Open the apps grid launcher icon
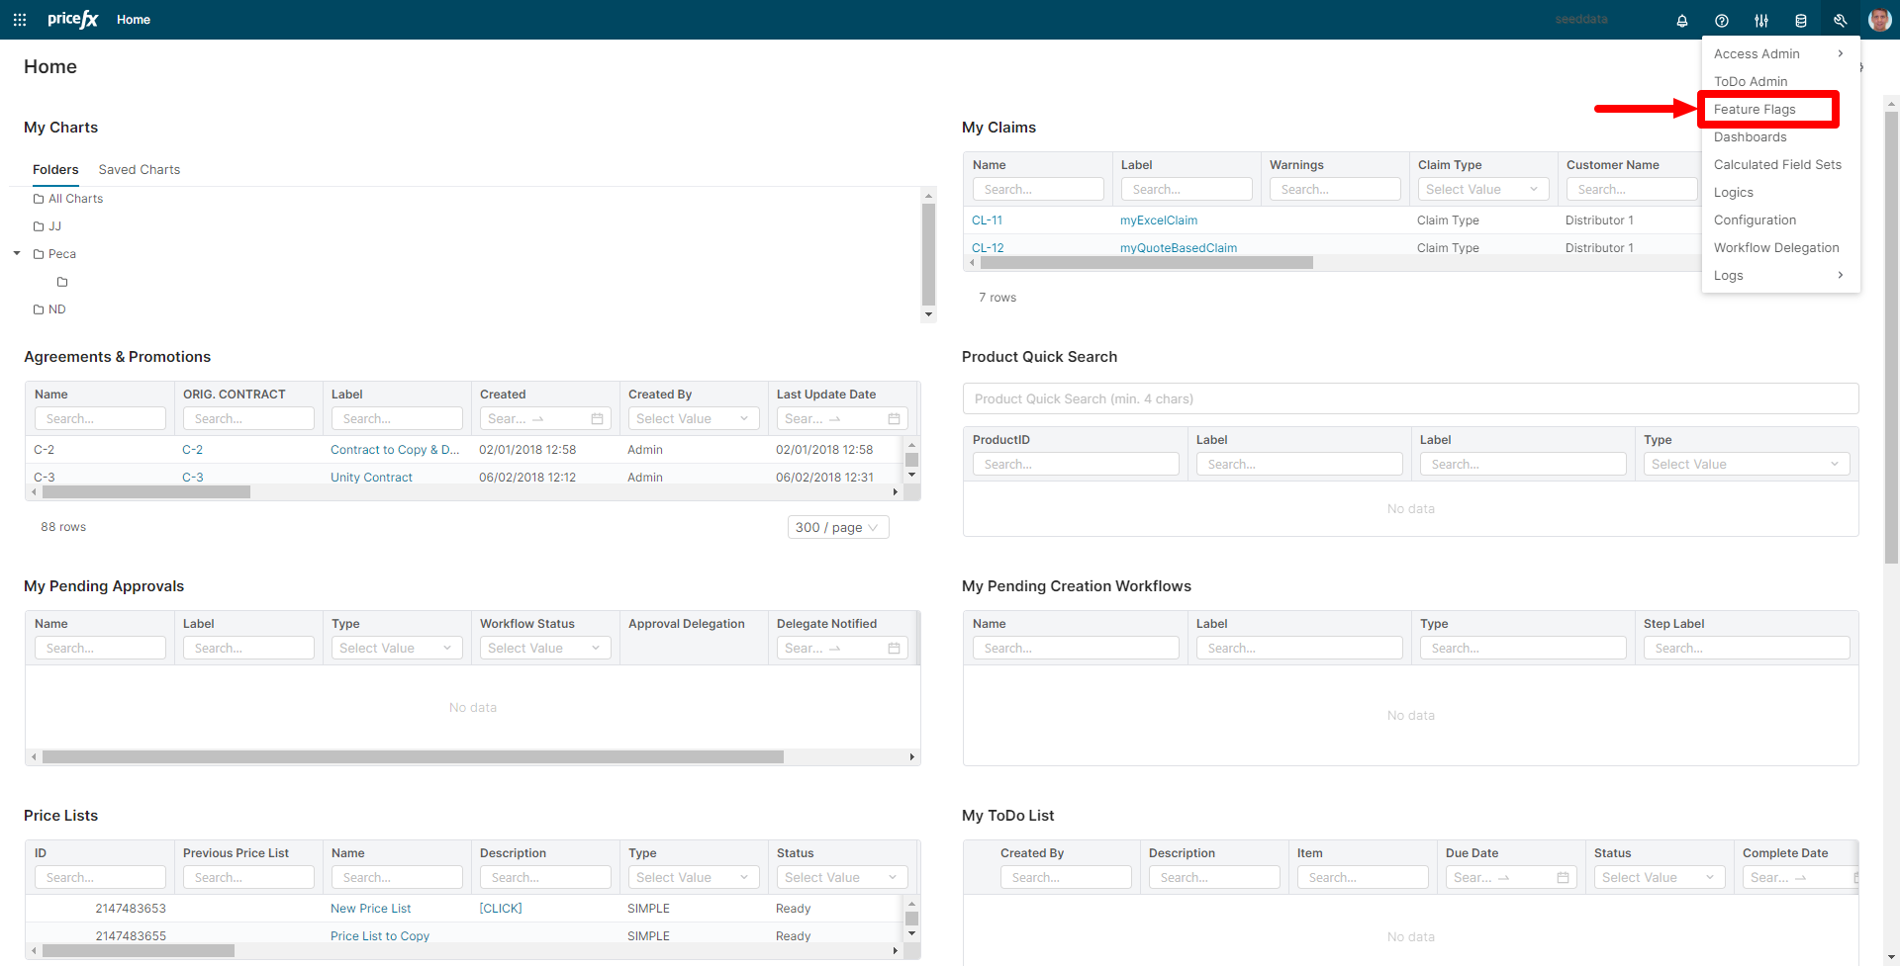Image resolution: width=1900 pixels, height=966 pixels. click(x=20, y=20)
